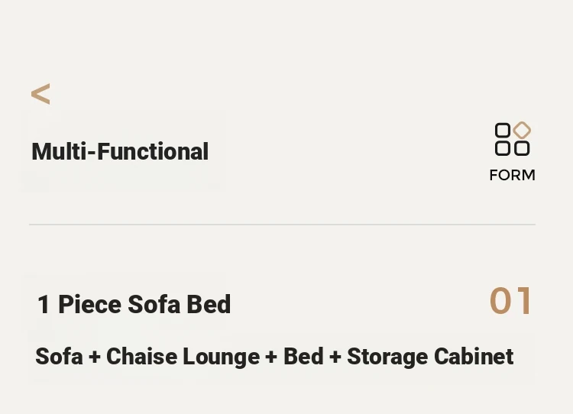The image size is (573, 414).
Task: Open the FORM four-shape grid icon
Action: (513, 139)
